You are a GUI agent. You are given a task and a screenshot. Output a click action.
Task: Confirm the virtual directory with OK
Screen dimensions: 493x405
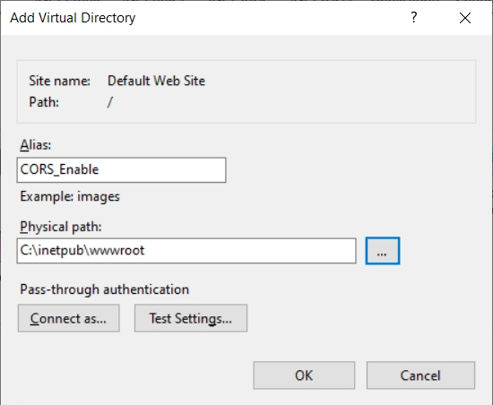click(304, 375)
